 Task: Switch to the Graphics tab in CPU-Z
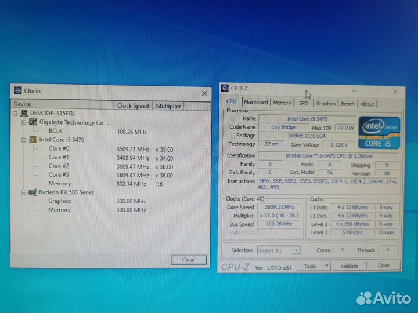tap(326, 104)
